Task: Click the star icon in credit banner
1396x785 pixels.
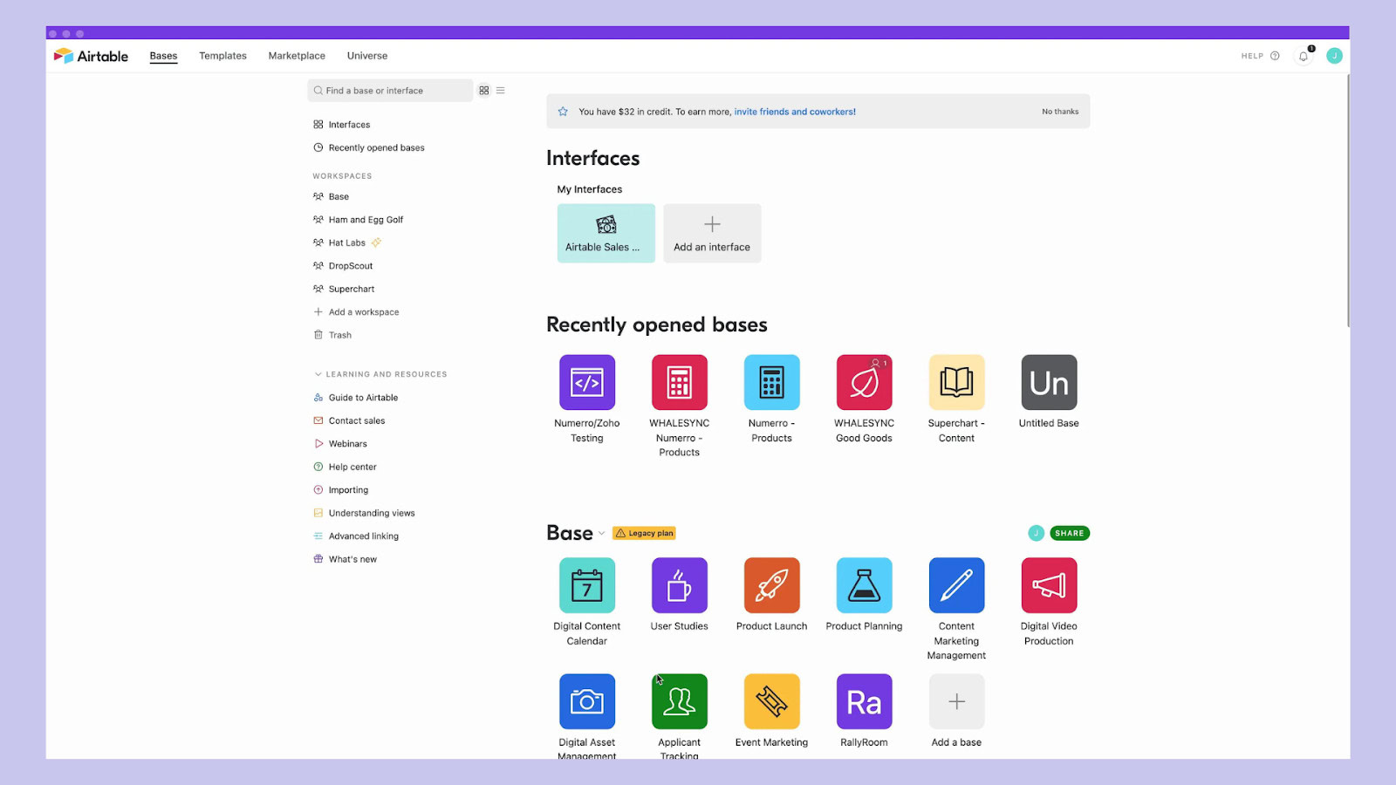Action: [x=563, y=112]
